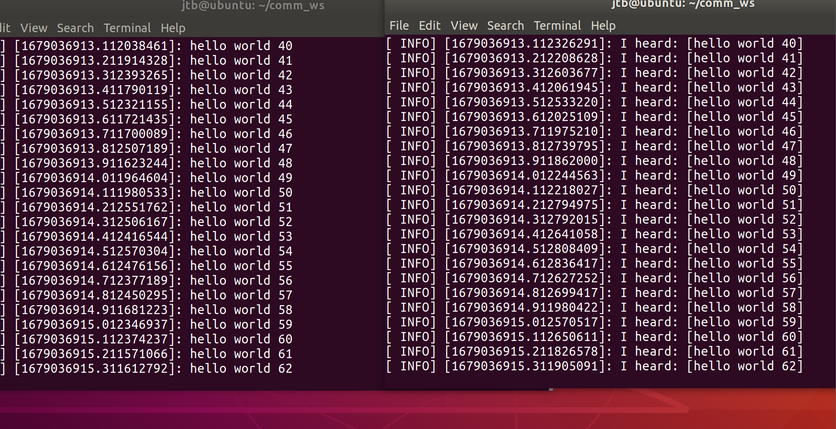Screen dimensions: 836x429
Task: Open Terminal menu in right terminal
Action: (557, 26)
